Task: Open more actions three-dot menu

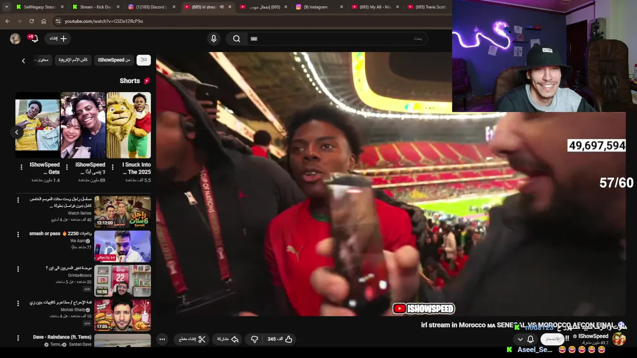Action: click(x=162, y=339)
